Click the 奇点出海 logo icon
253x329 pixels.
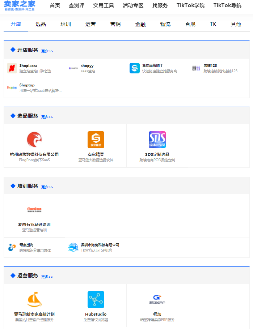12,247
